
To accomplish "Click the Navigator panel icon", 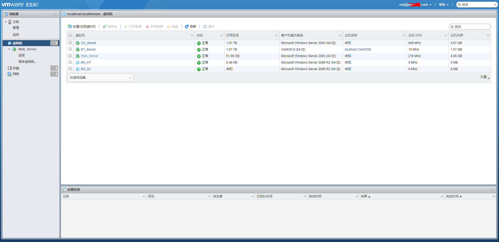I will (6, 14).
